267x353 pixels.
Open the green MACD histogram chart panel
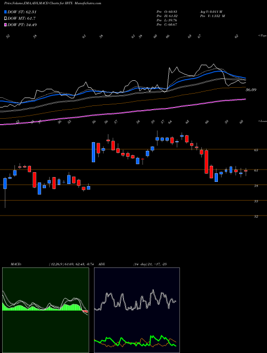tap(45, 310)
